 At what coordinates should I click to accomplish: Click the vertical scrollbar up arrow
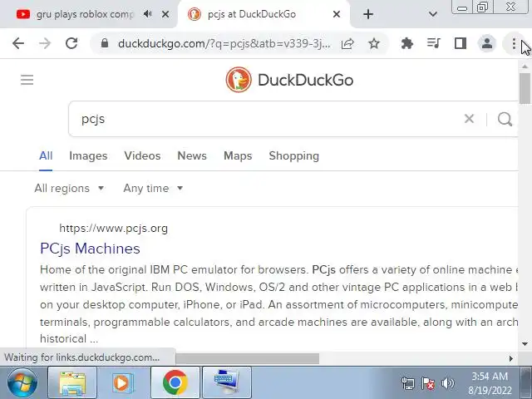525,66
